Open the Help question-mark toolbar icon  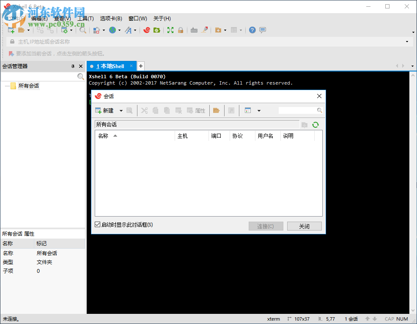(252, 30)
